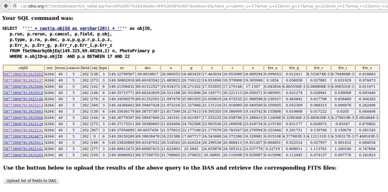Screen dimensions: 388x192
Task: Open objID link 587738067813925141
Action: coord(23,149)
